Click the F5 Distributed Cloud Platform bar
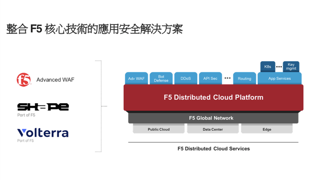320x180 pixels. [213, 97]
